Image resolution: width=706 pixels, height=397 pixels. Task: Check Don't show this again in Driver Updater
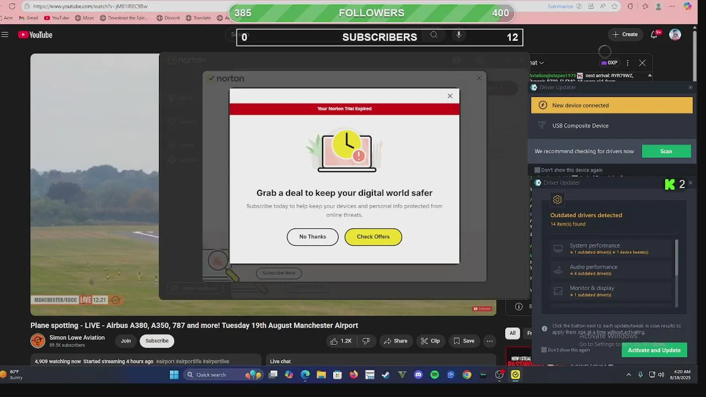tap(544, 350)
